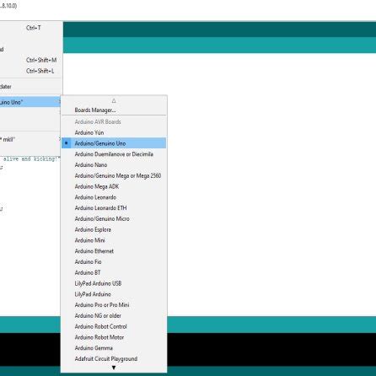Select Arduino NG or older board
The height and width of the screenshot is (376, 376).
[x=114, y=315]
